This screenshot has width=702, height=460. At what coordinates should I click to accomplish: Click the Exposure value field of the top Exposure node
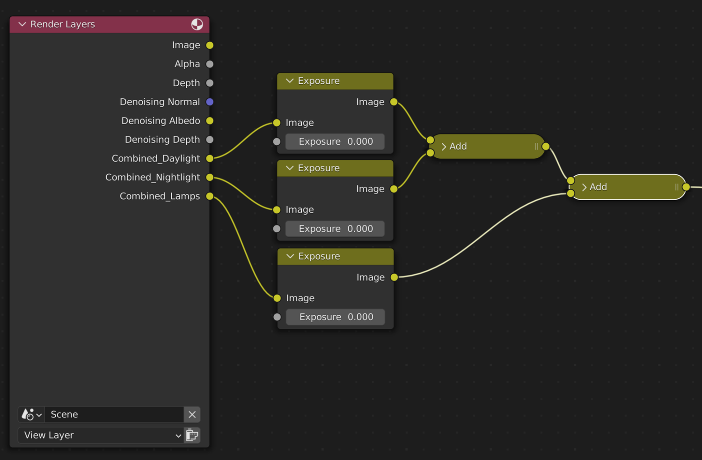click(x=335, y=141)
